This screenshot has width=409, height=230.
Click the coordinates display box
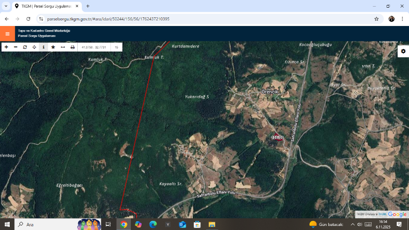click(94, 47)
